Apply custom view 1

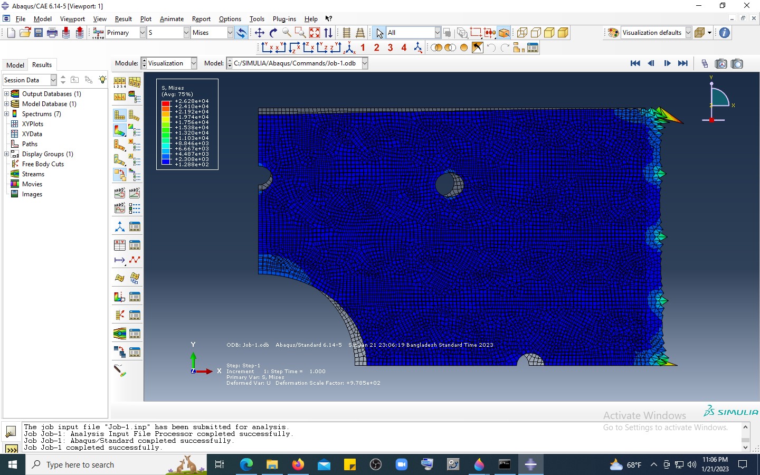(363, 48)
